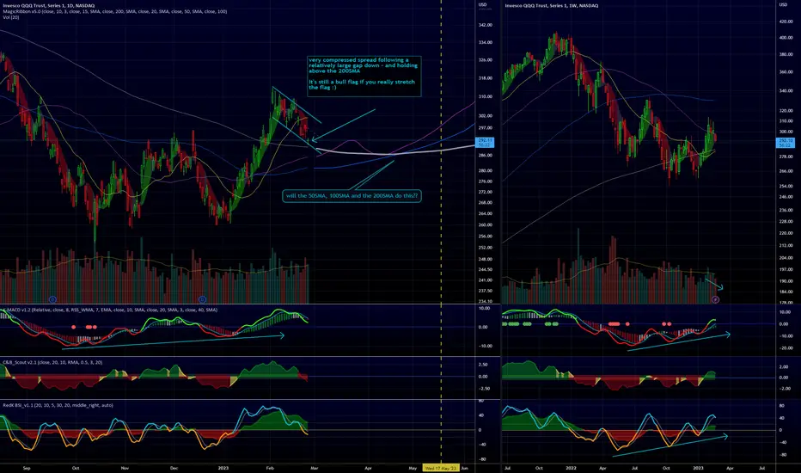The image size is (801, 473).
Task: Select the dividend marker near October on daily chart
Action: click(52, 299)
